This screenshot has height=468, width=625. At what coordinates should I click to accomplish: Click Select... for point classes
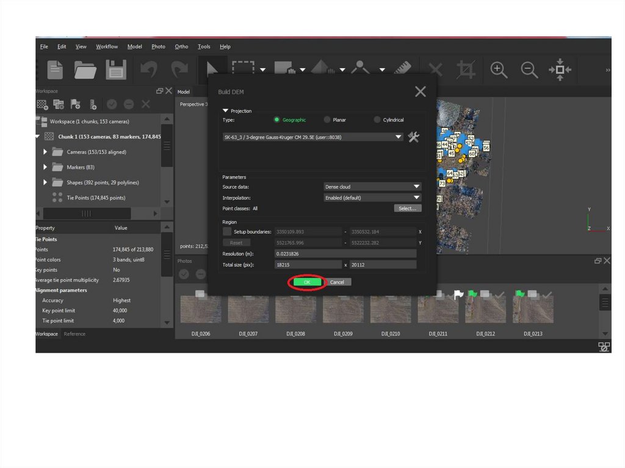tap(407, 209)
